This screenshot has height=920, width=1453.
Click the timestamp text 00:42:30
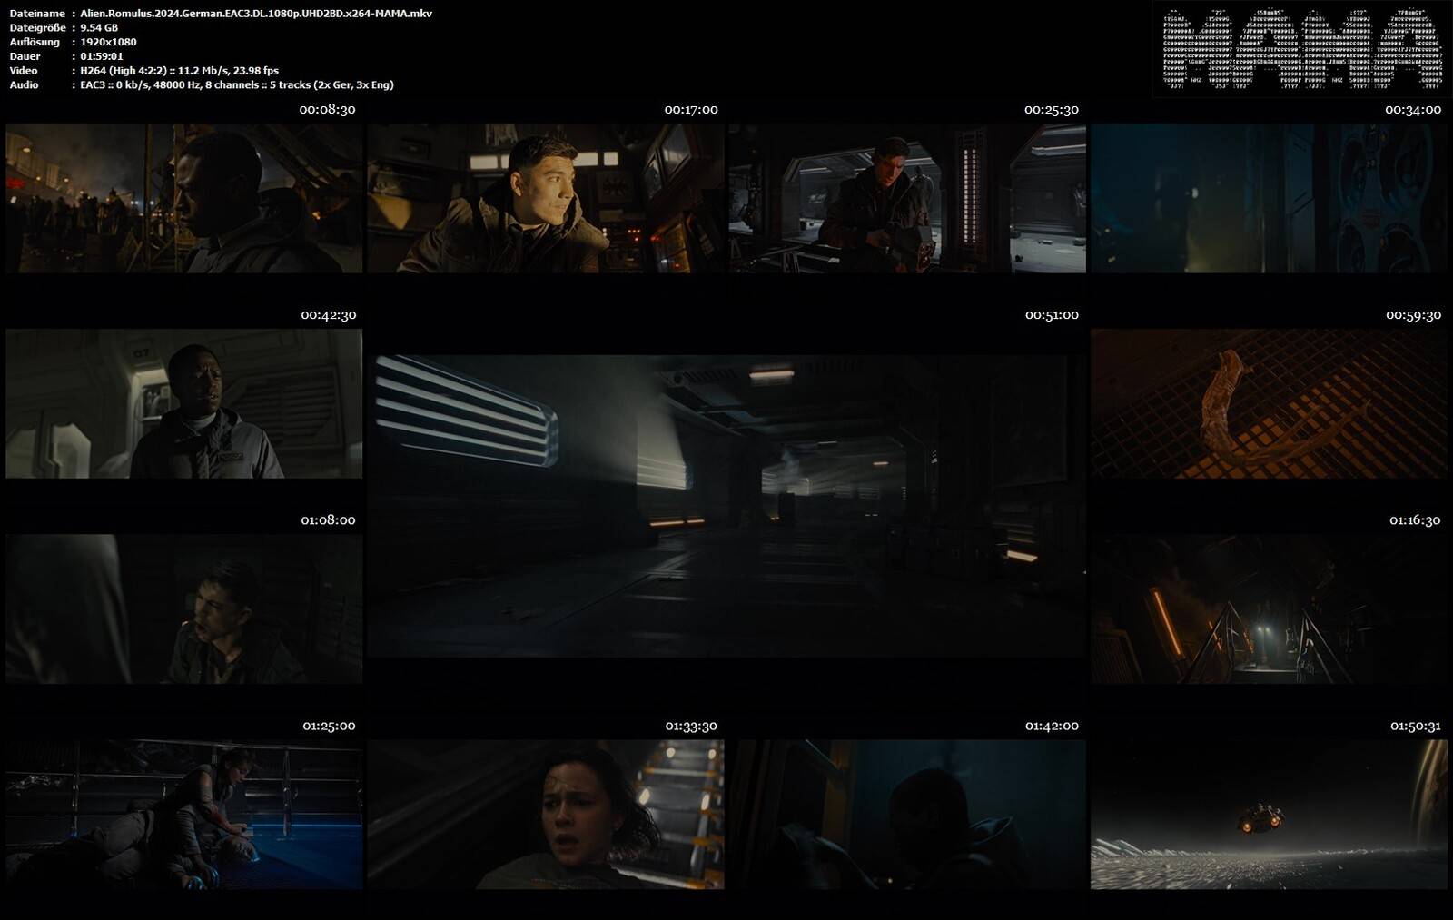click(329, 315)
